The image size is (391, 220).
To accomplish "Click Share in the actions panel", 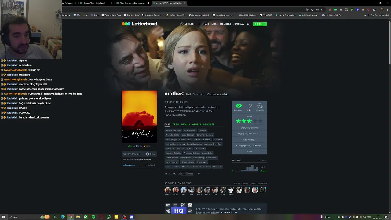I will pos(249,152).
